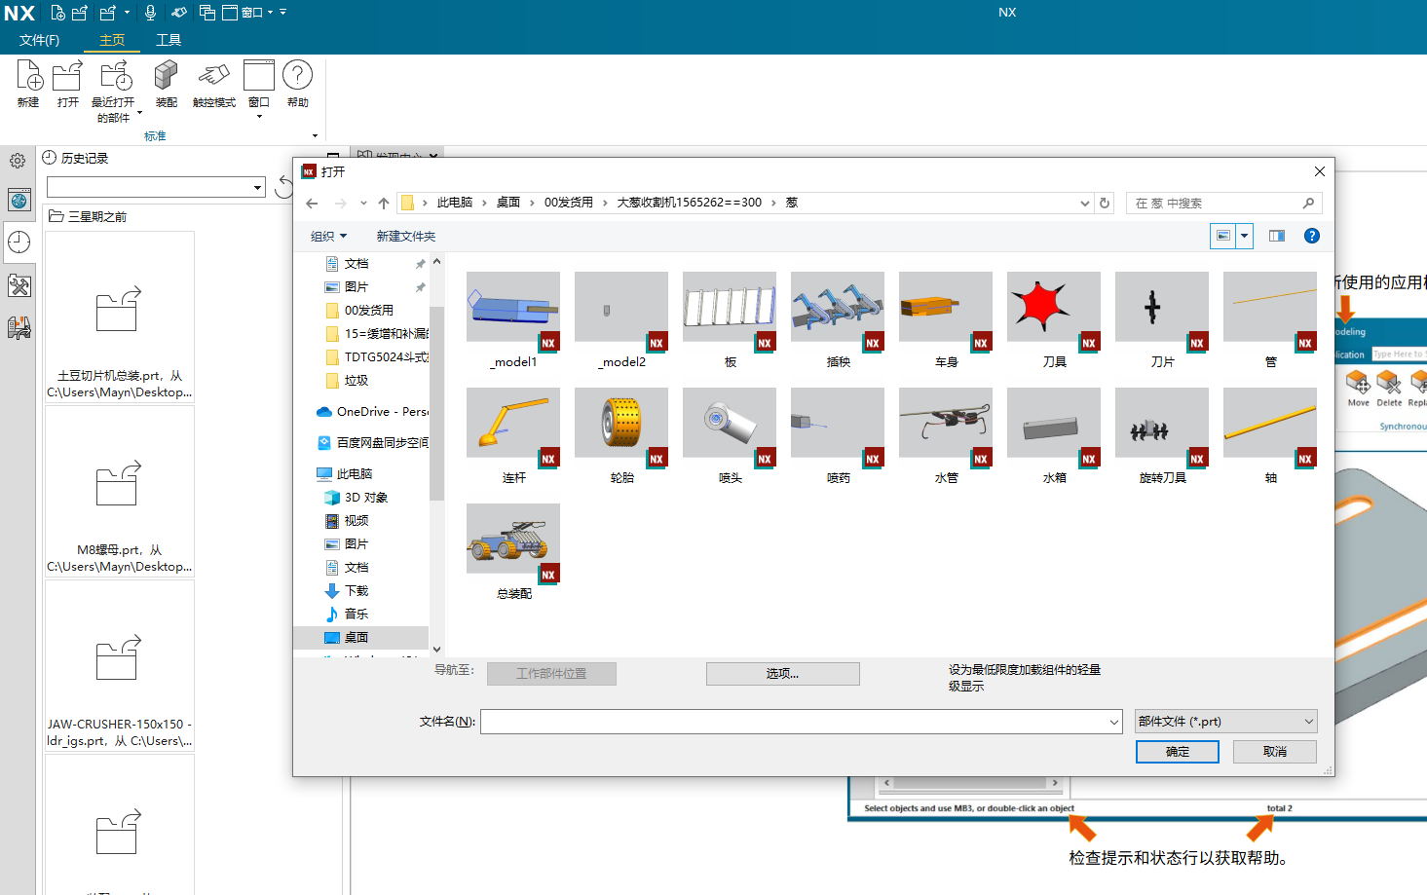Expand the 标准 ribbon group options
The image size is (1427, 895).
(x=315, y=136)
